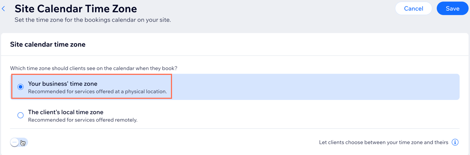Click the 'Your business' time zone' option label
The image size is (470, 155).
pos(63,84)
